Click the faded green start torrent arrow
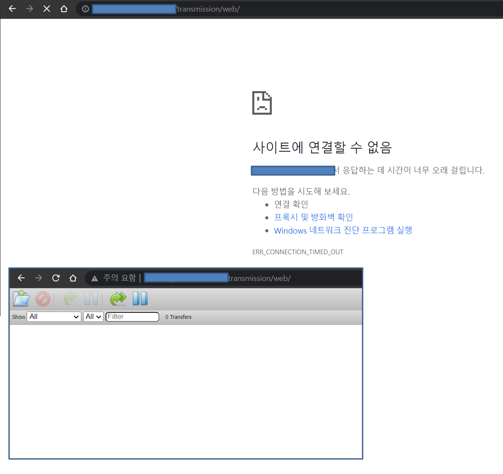Viewport: 503px width, 474px height. tap(70, 299)
